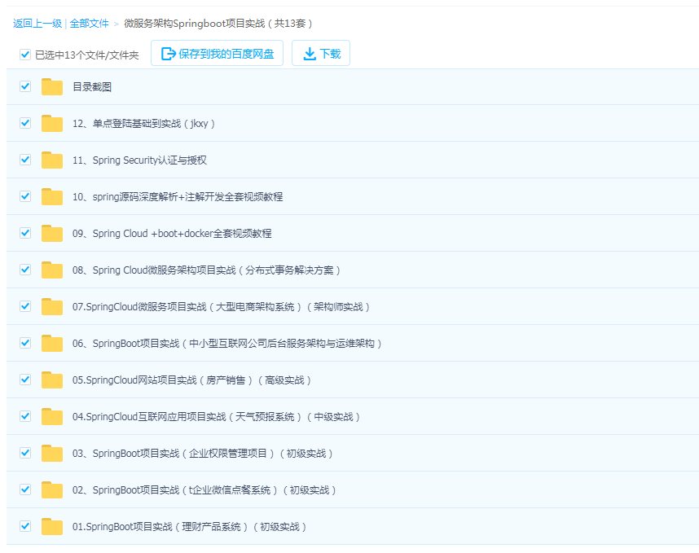Click folder icon of 04.SpringCloud互联网应用项目实战

tap(52, 417)
